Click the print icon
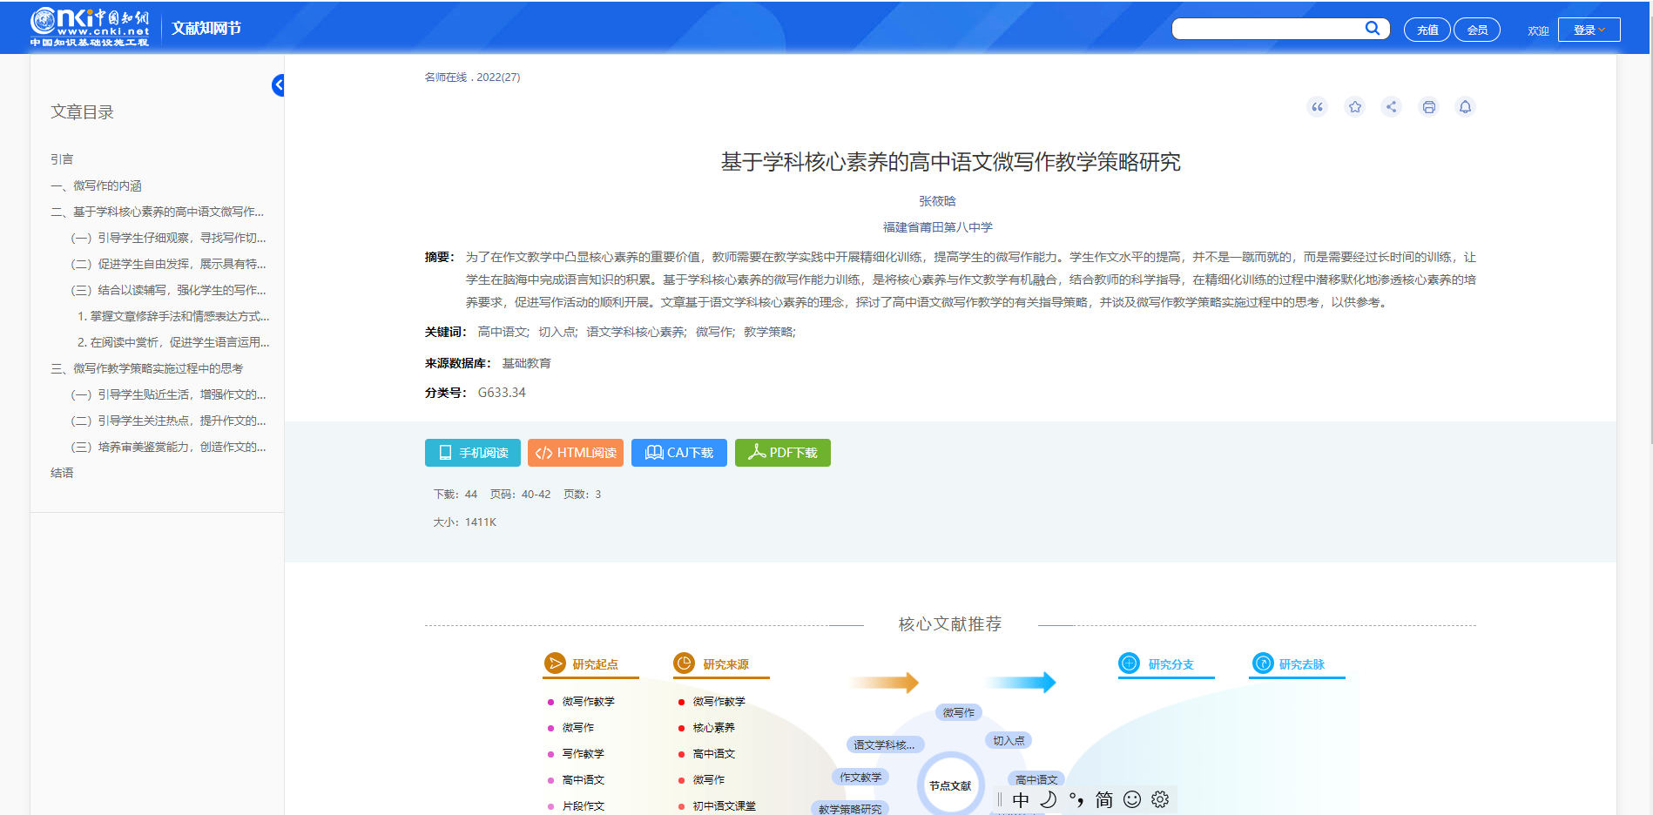This screenshot has width=1653, height=815. pyautogui.click(x=1428, y=107)
